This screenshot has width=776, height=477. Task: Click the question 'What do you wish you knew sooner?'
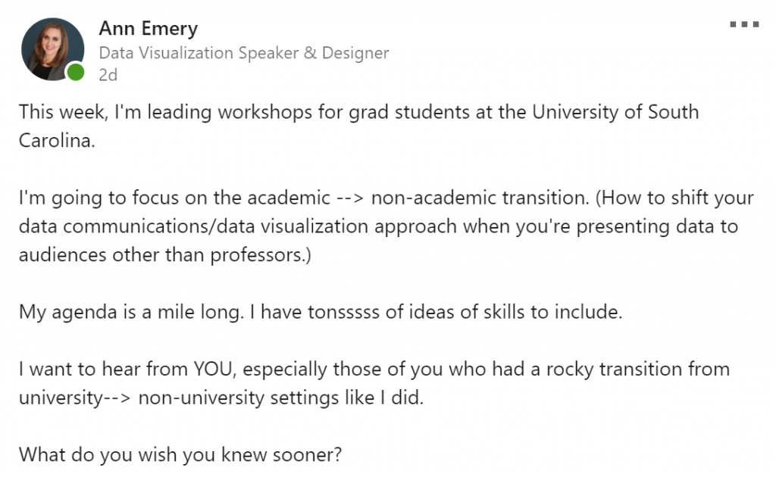pos(180,455)
